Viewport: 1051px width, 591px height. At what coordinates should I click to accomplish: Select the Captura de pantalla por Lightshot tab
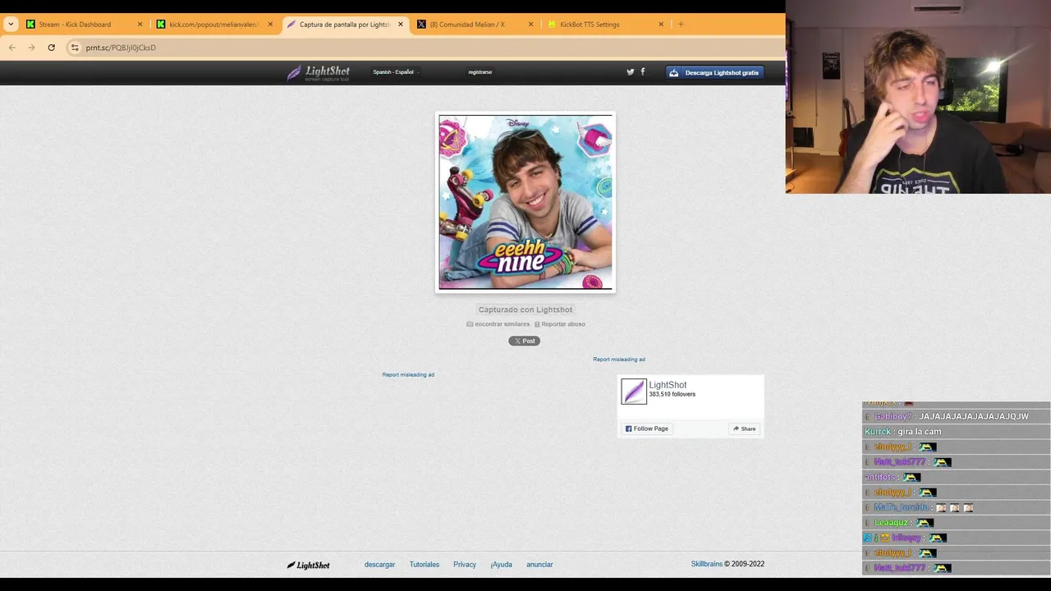tap(345, 25)
